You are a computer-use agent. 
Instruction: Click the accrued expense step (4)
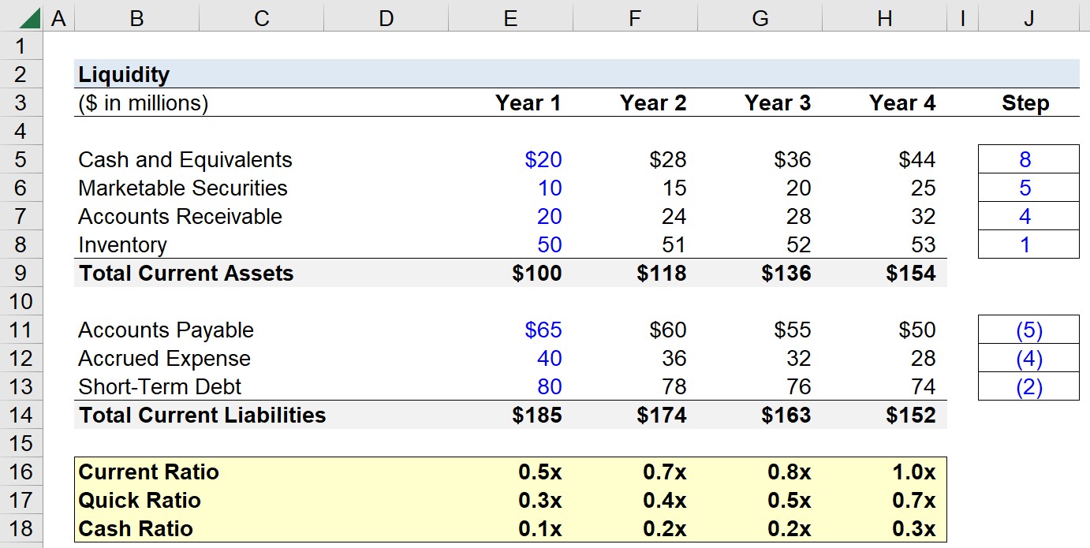[x=1028, y=358]
